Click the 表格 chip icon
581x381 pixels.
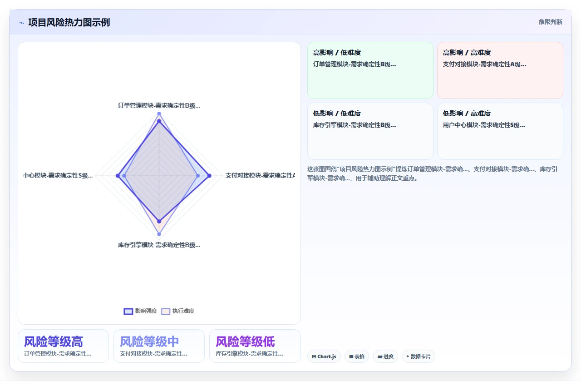point(351,357)
